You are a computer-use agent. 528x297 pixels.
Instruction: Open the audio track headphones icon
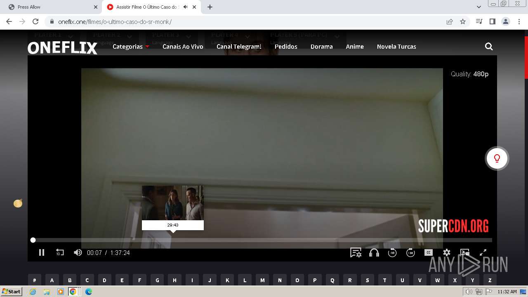click(x=374, y=252)
